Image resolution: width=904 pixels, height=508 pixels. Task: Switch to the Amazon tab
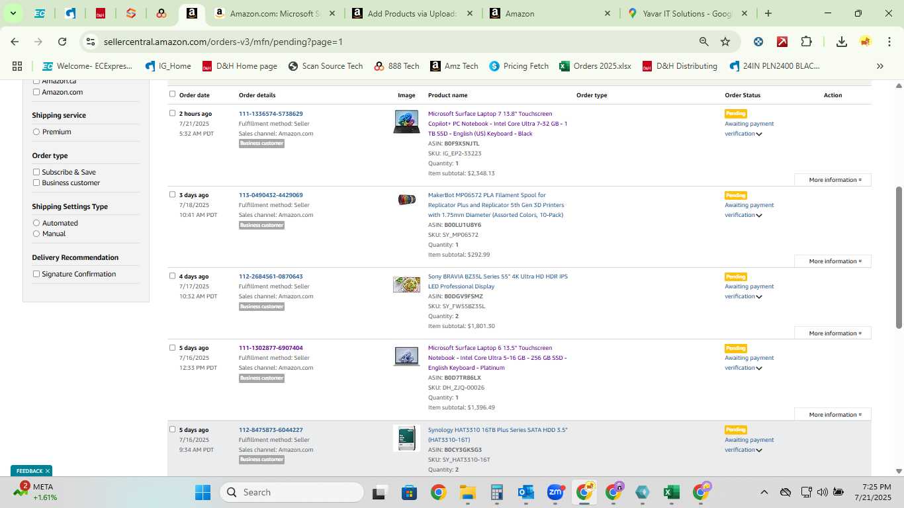pyautogui.click(x=551, y=13)
